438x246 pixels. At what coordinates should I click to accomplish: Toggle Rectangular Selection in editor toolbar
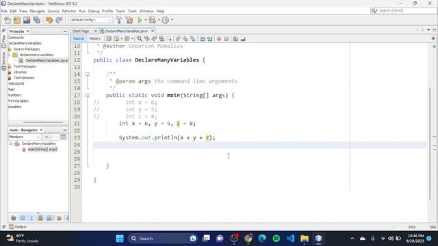pyautogui.click(x=169, y=39)
